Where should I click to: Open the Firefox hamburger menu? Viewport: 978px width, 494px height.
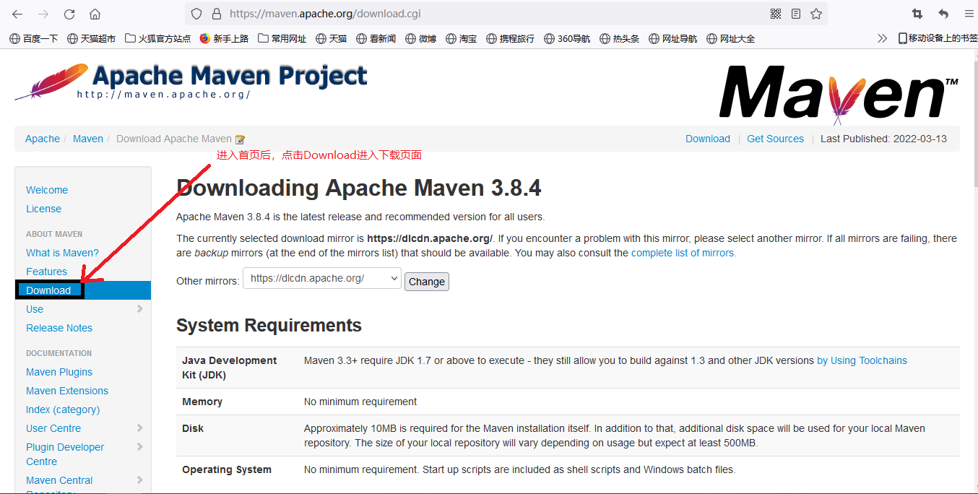tap(969, 14)
